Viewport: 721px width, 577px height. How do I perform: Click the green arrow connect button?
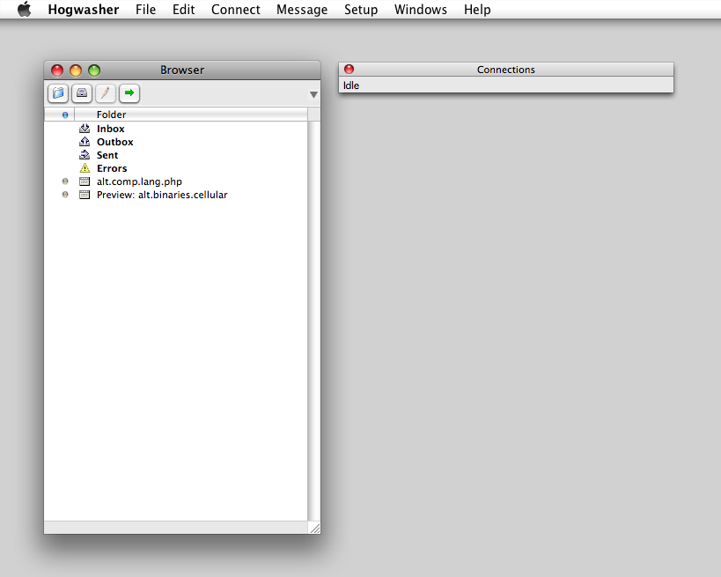pyautogui.click(x=129, y=93)
